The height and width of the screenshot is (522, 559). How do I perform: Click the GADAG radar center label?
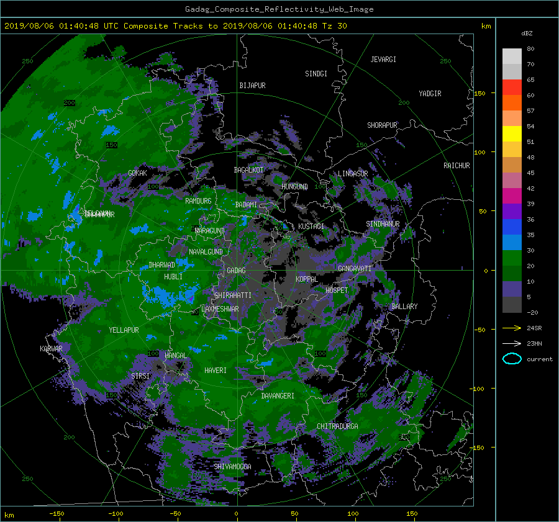pyautogui.click(x=237, y=271)
